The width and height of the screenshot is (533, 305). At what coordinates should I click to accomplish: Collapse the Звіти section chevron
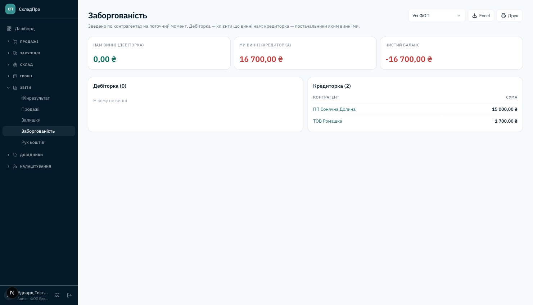click(x=8, y=87)
